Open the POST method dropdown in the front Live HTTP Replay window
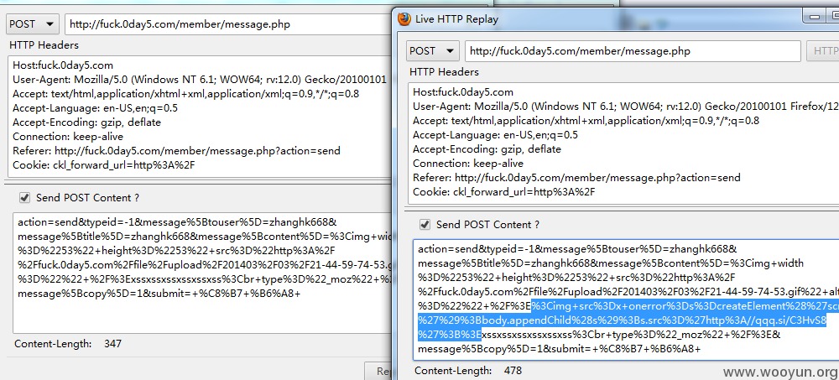Viewport: 839px width, 380px height. click(x=432, y=51)
